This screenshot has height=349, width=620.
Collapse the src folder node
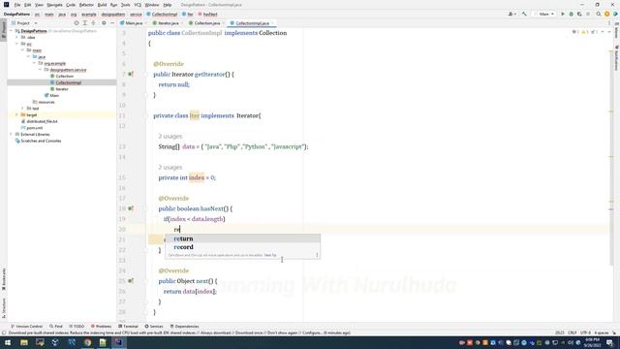[x=17, y=44]
